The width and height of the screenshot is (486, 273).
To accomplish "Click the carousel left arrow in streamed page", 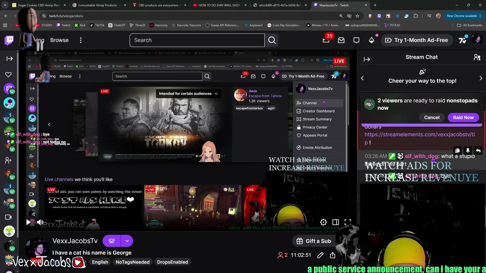I will 49,124.
